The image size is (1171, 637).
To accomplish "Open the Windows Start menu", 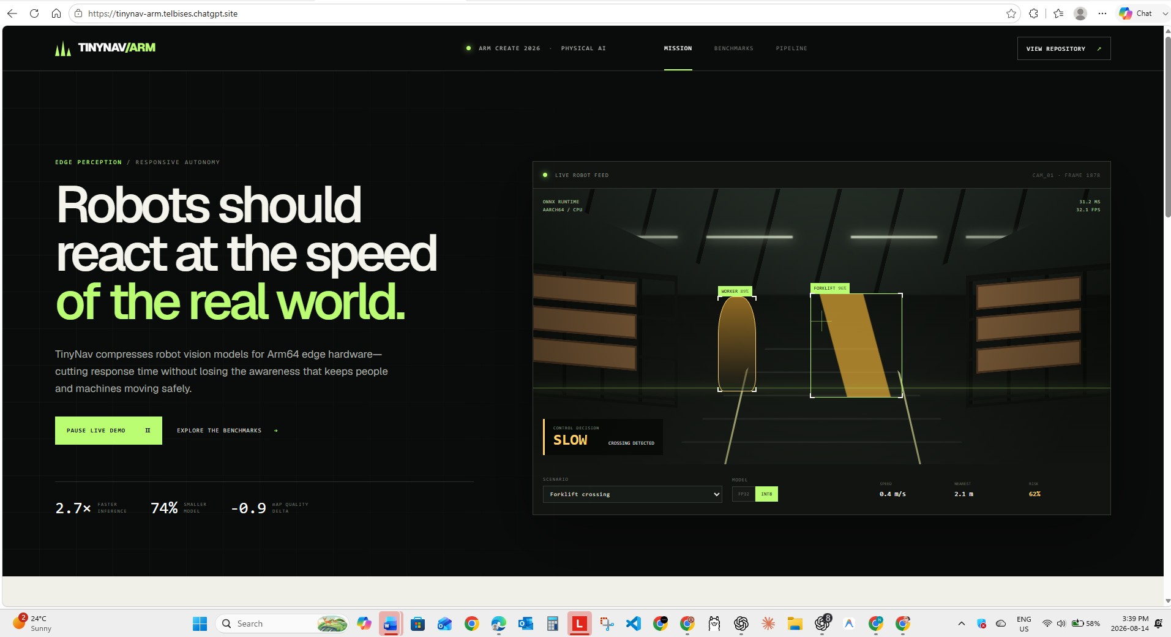I will pos(200,624).
